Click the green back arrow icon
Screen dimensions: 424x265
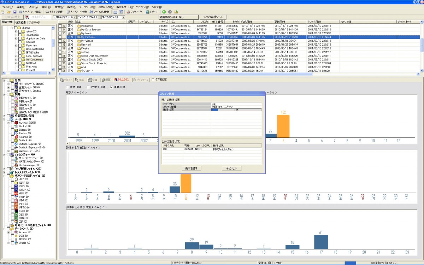pyautogui.click(x=164, y=12)
